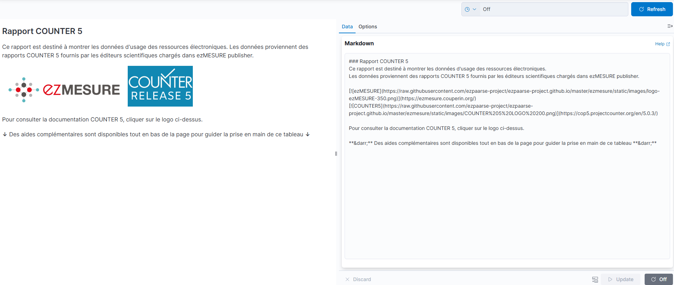The width and height of the screenshot is (674, 285).
Task: Click the play icon on Update
Action: tap(610, 279)
